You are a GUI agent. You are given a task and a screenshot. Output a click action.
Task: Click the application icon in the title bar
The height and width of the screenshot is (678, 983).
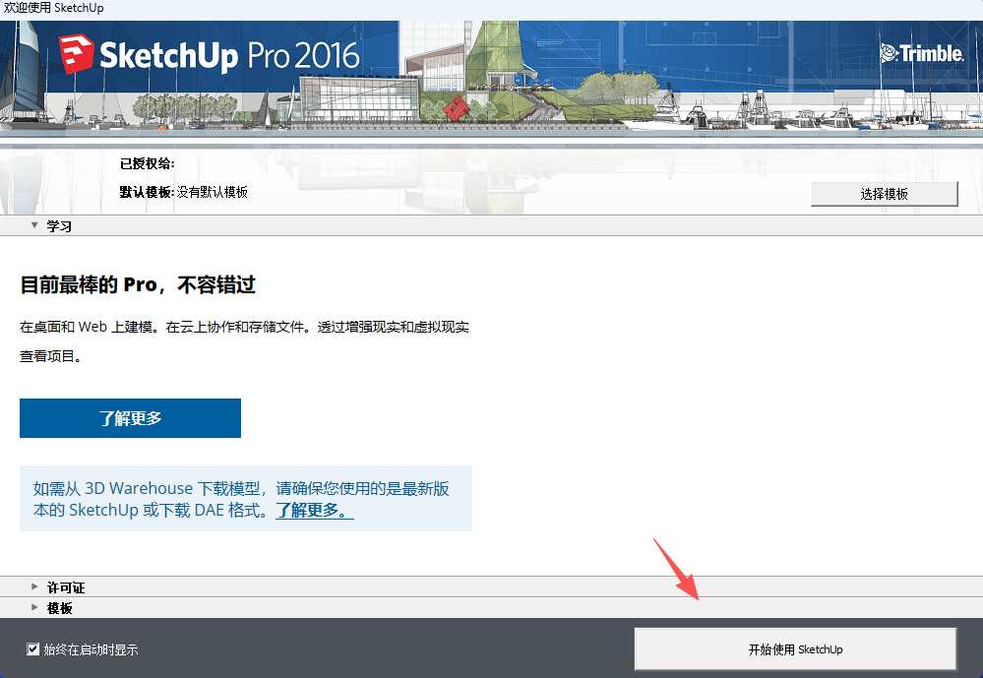pyautogui.click(x=8, y=8)
